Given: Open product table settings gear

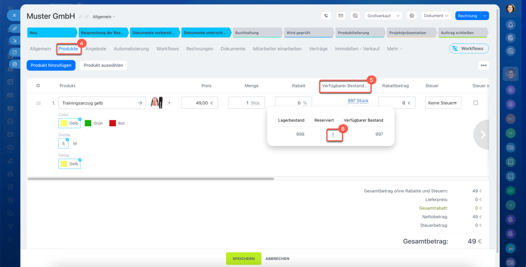Looking at the screenshot, I should point(38,86).
